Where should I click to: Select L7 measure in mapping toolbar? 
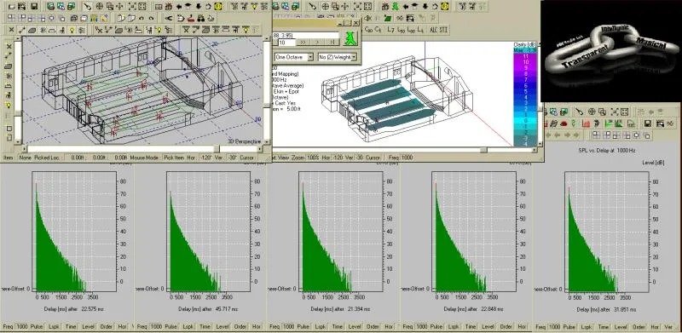pyautogui.click(x=390, y=30)
